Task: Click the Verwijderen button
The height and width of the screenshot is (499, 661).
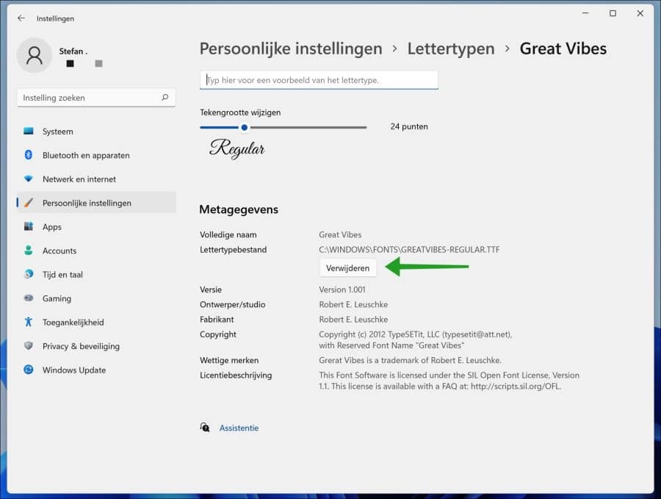Action: click(347, 268)
